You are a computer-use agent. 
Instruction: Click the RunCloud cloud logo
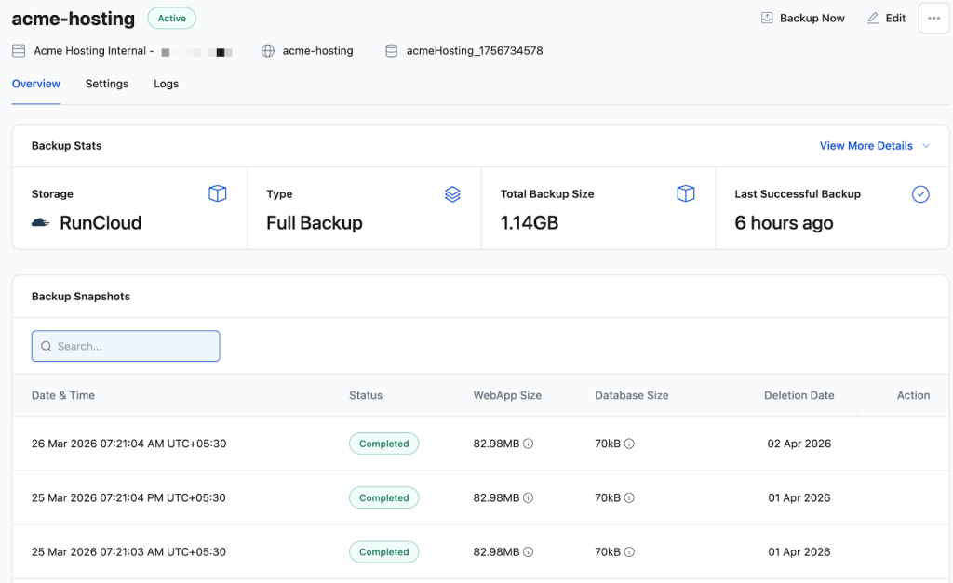(x=41, y=223)
